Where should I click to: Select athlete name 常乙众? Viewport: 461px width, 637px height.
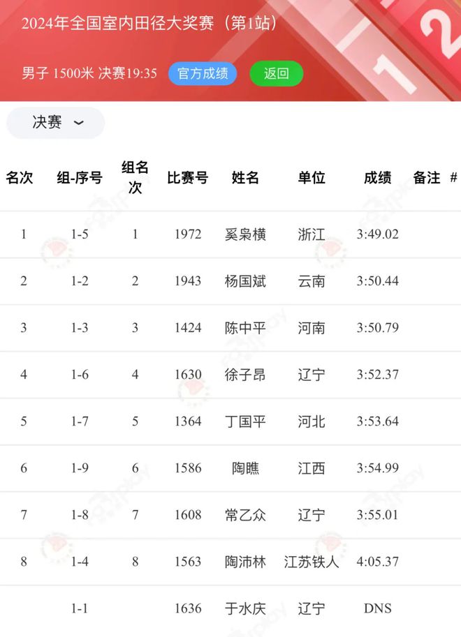(245, 515)
